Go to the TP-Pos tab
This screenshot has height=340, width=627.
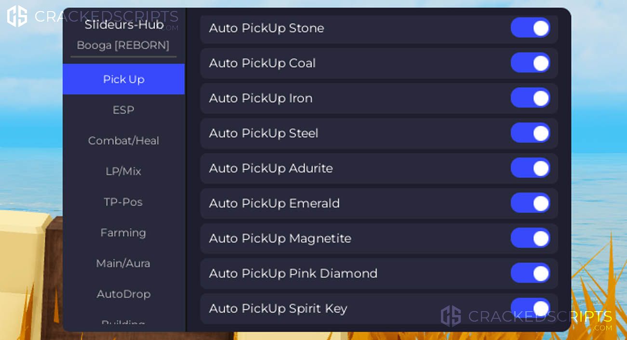(x=124, y=202)
